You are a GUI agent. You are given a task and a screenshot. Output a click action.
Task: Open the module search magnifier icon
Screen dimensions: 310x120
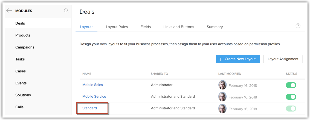click(x=66, y=11)
